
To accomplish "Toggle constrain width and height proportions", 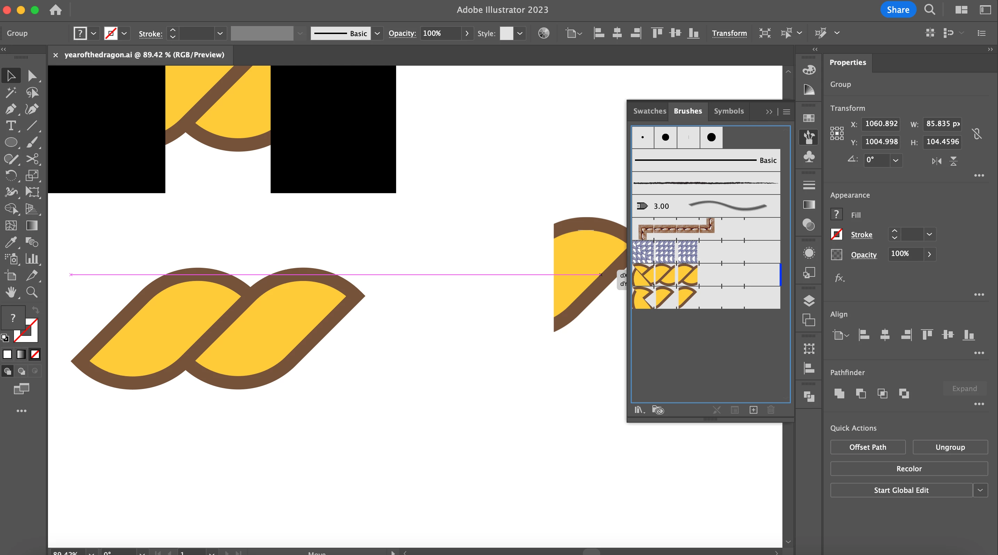I will 977,133.
